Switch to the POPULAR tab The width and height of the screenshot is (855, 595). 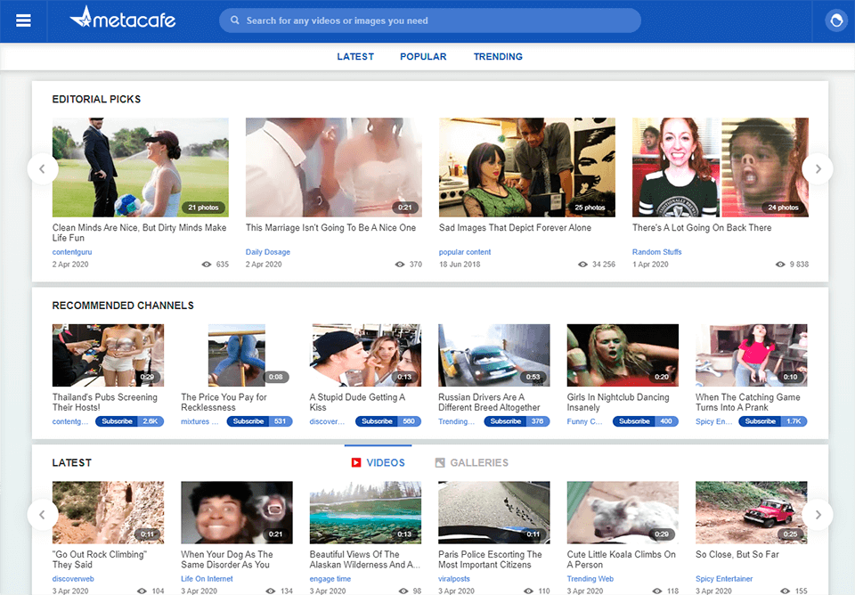pos(423,56)
